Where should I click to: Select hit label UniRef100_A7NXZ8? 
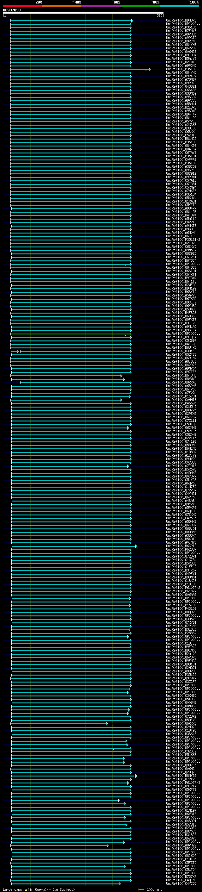click(181, 191)
